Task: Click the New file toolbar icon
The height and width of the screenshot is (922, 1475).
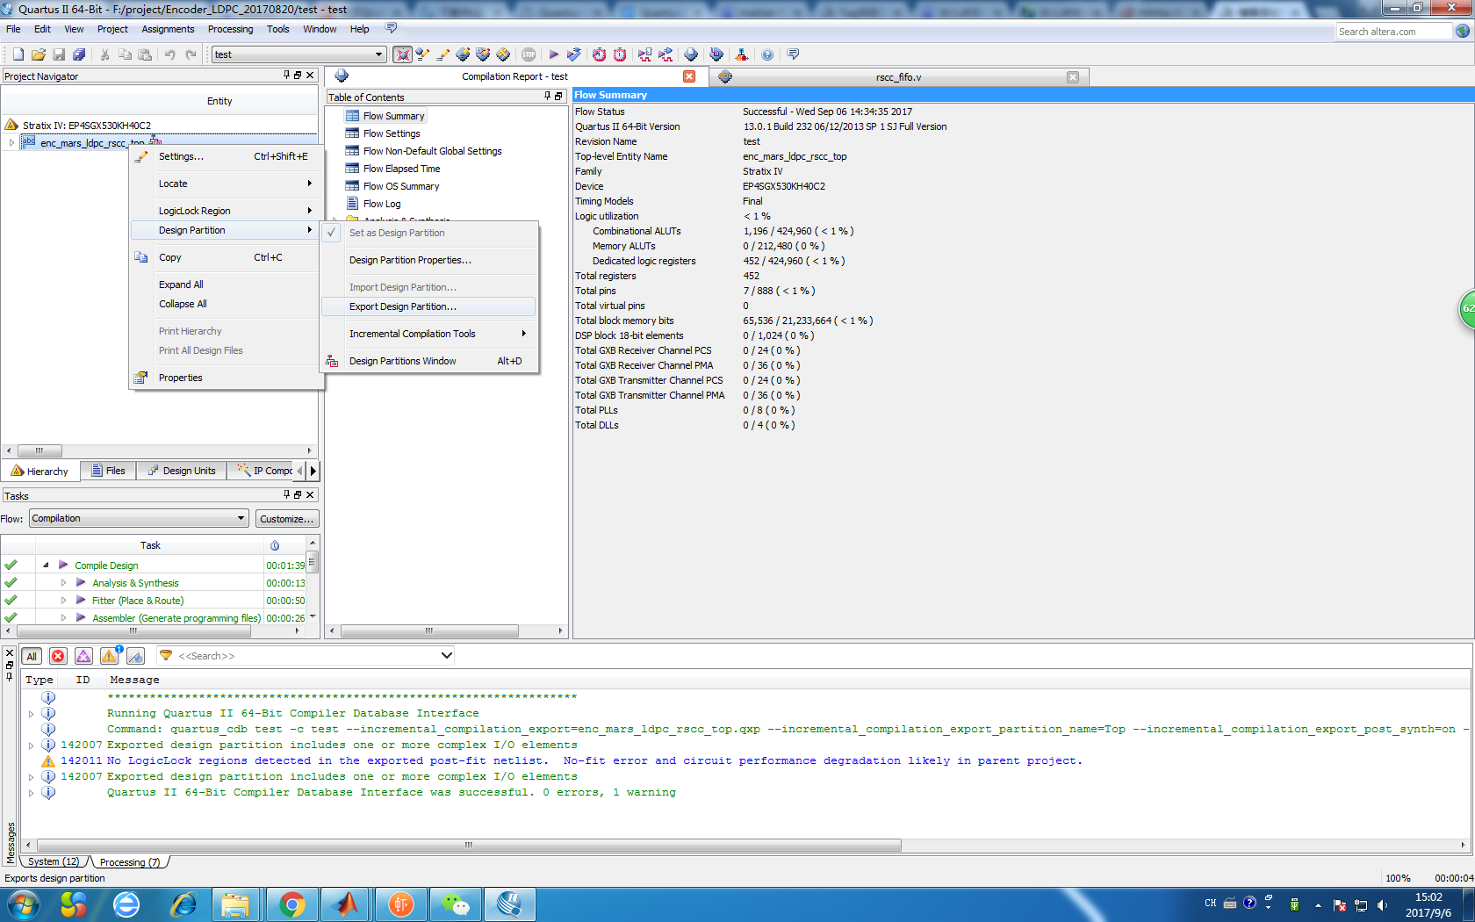Action: [x=18, y=54]
